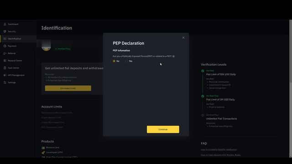Screen dimensions: 292x164
Task: Click the Task Center clipboard icon
Action: point(5,68)
